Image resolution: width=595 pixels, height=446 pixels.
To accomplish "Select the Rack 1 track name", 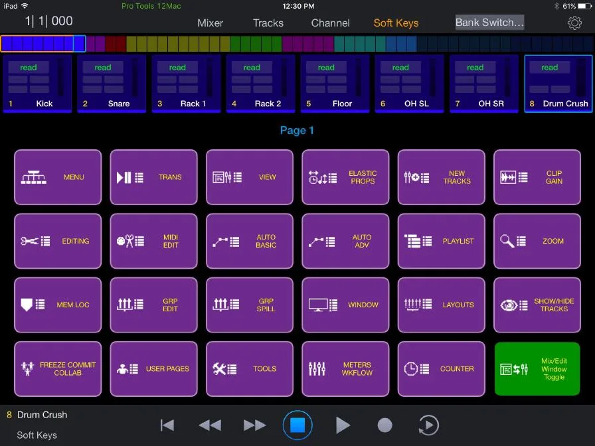I will tap(193, 104).
